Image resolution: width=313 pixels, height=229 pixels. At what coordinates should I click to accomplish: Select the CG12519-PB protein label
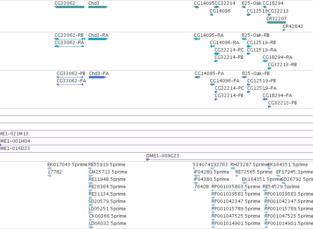click(262, 81)
